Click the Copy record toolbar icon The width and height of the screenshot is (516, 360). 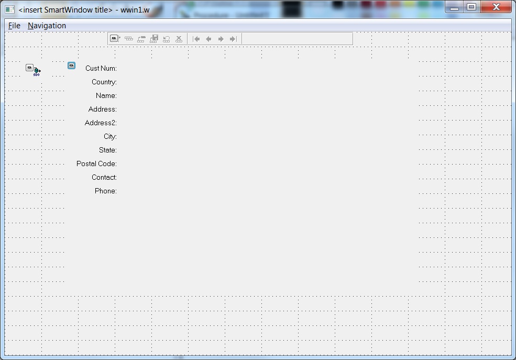141,39
